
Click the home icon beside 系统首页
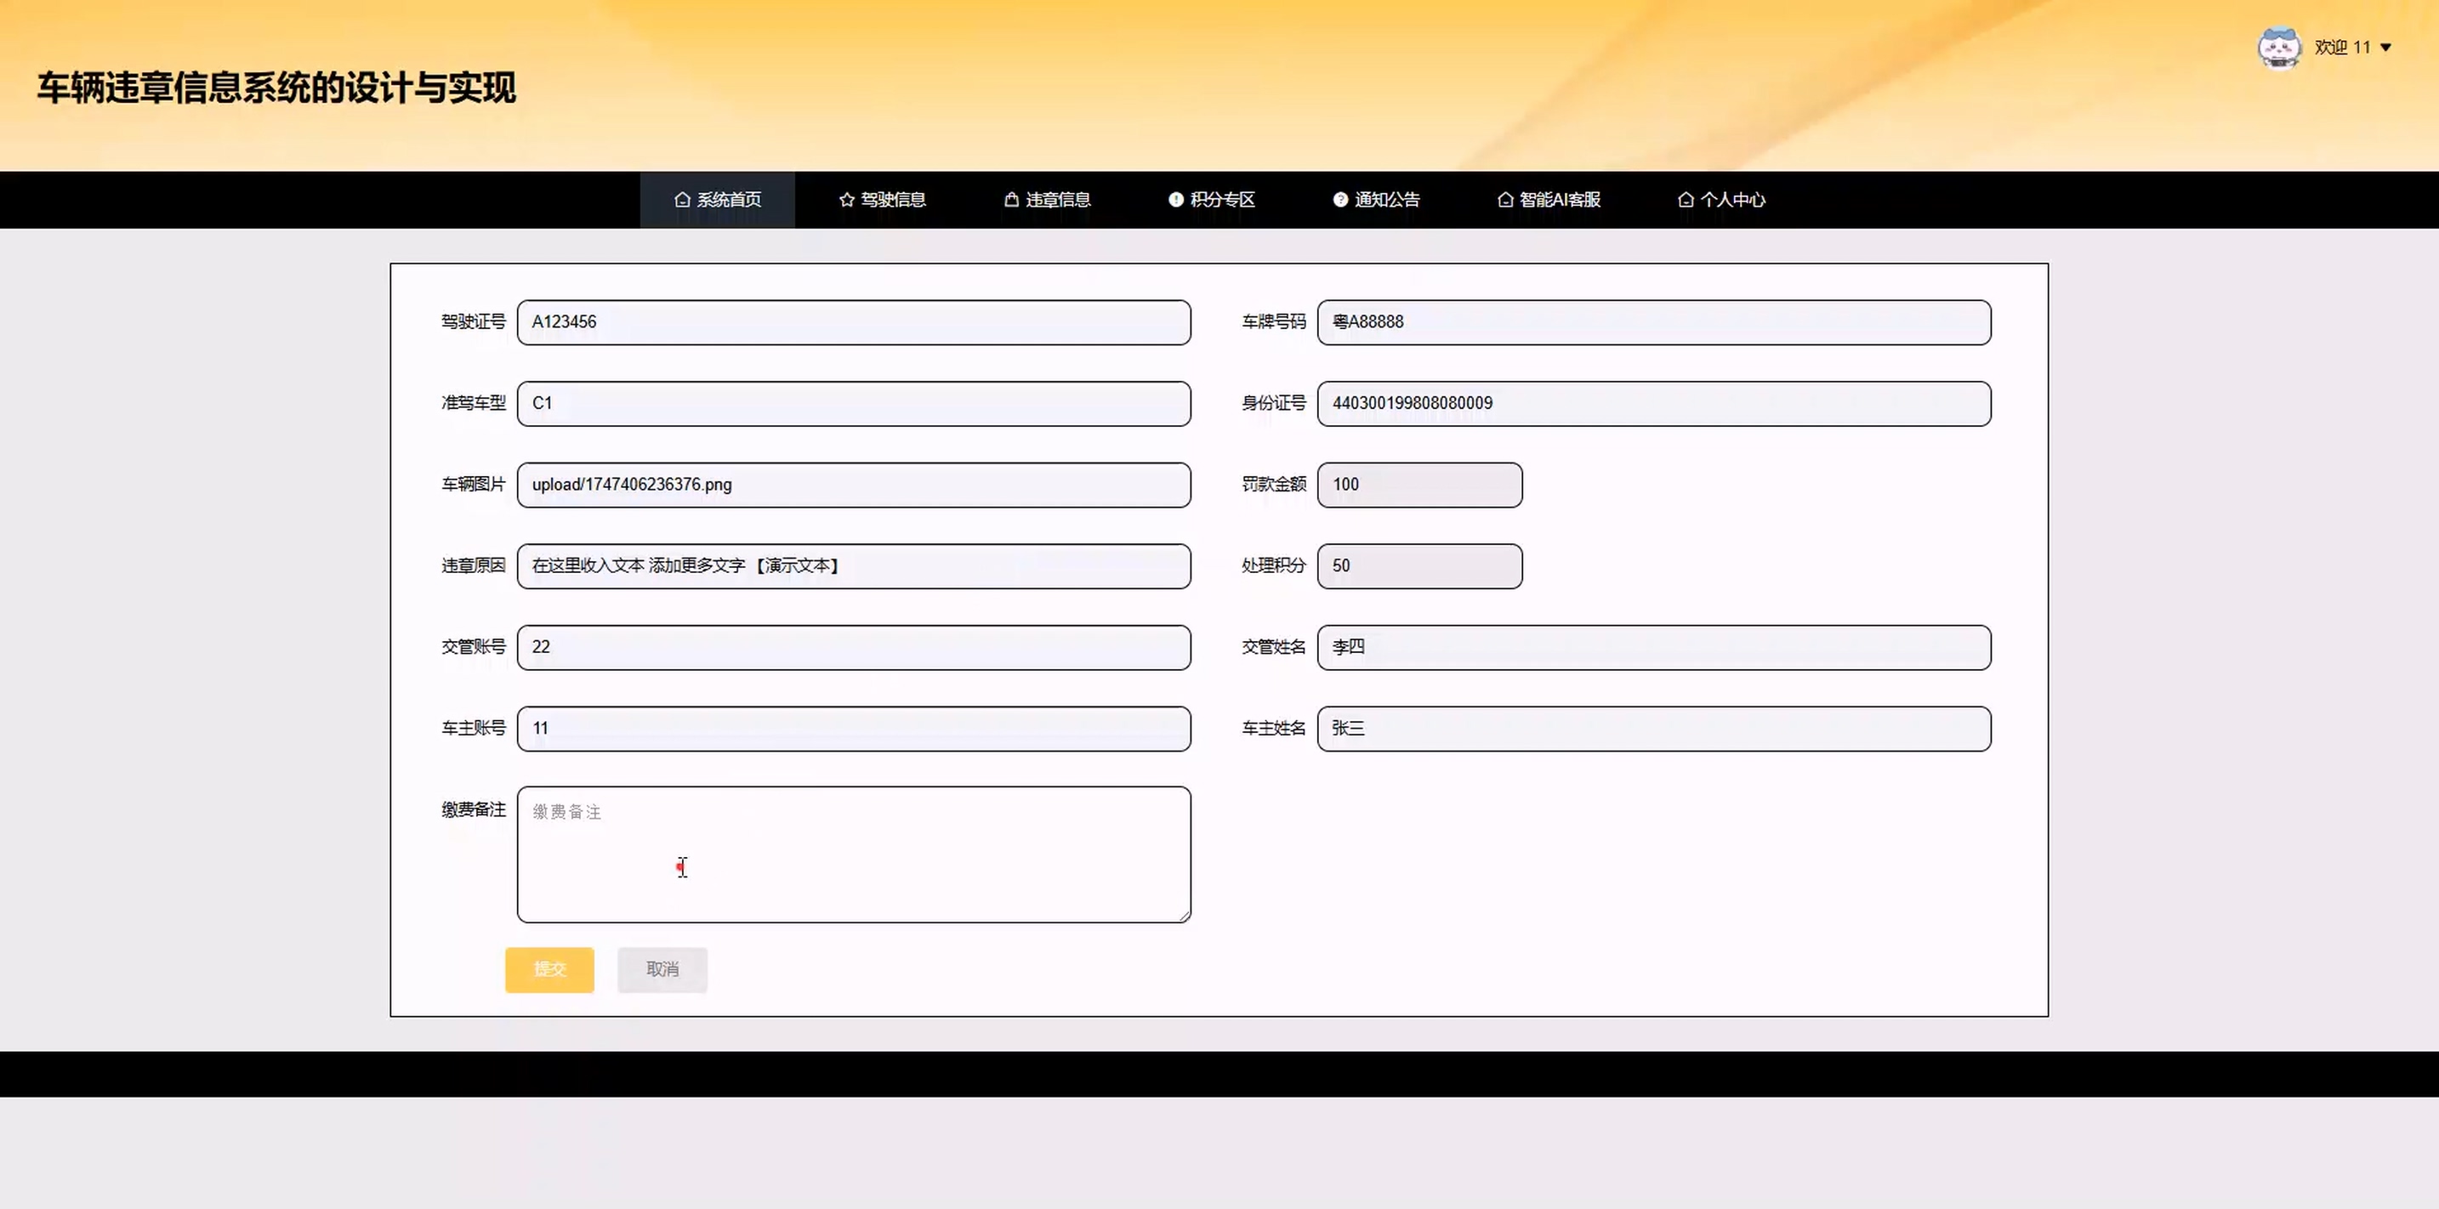click(x=682, y=200)
